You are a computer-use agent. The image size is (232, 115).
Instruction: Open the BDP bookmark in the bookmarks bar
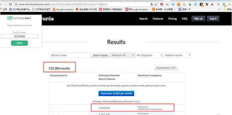pyautogui.click(x=20, y=9)
